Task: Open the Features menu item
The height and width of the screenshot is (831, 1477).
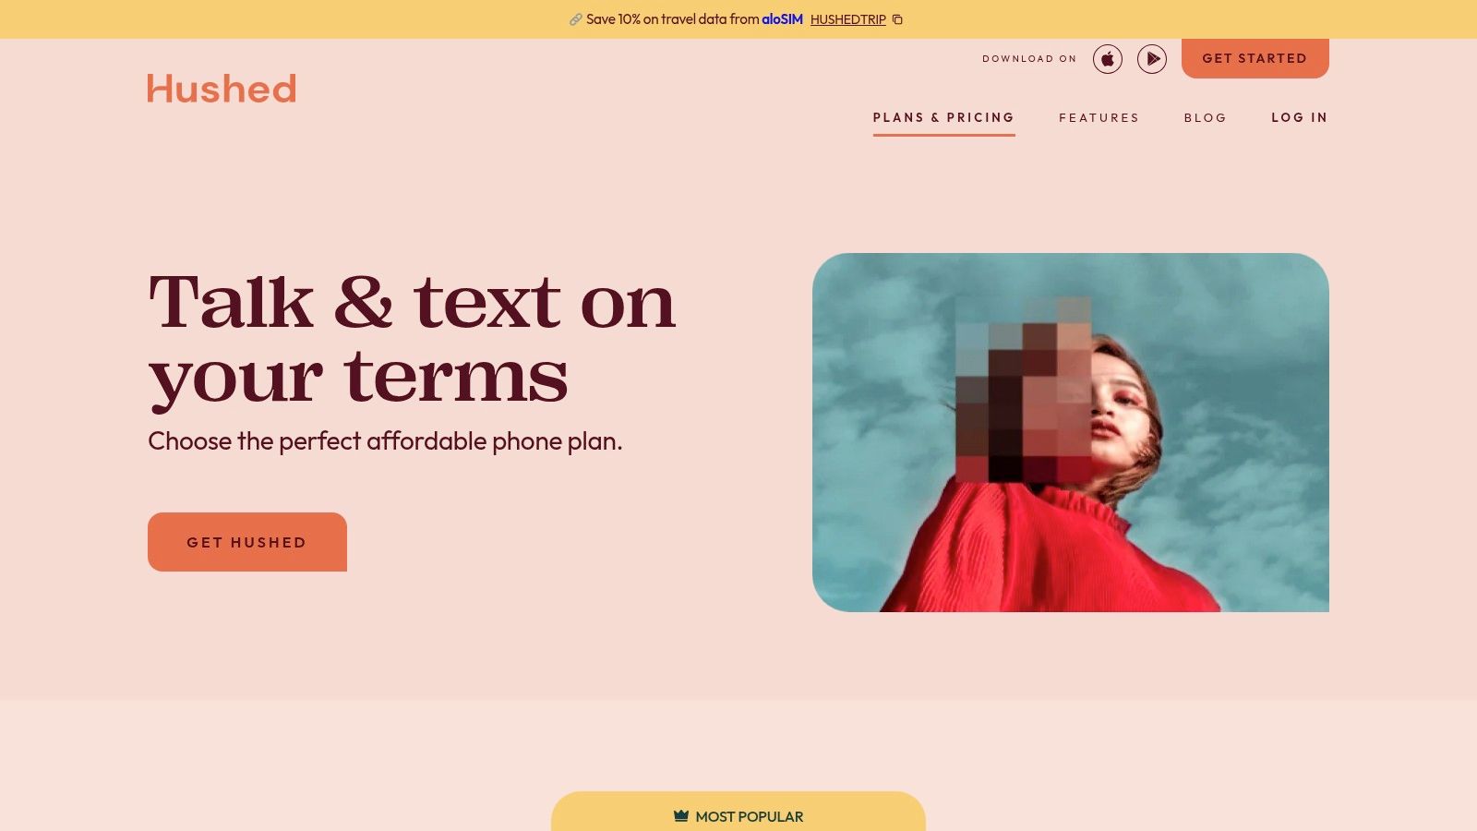Action: click(1099, 117)
